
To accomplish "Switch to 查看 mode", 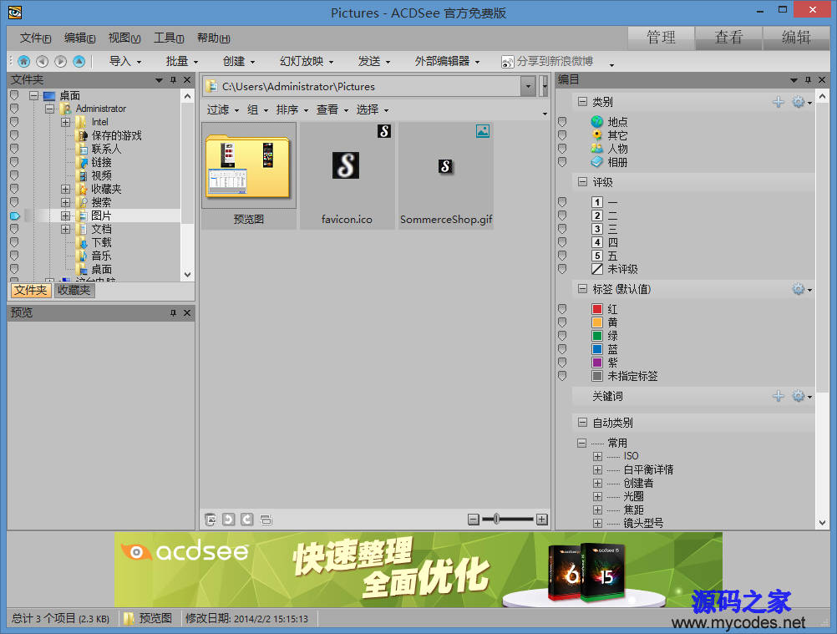I will point(728,38).
